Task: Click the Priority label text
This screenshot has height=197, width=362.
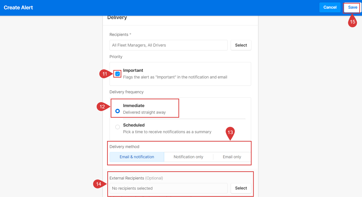Action: point(116,57)
